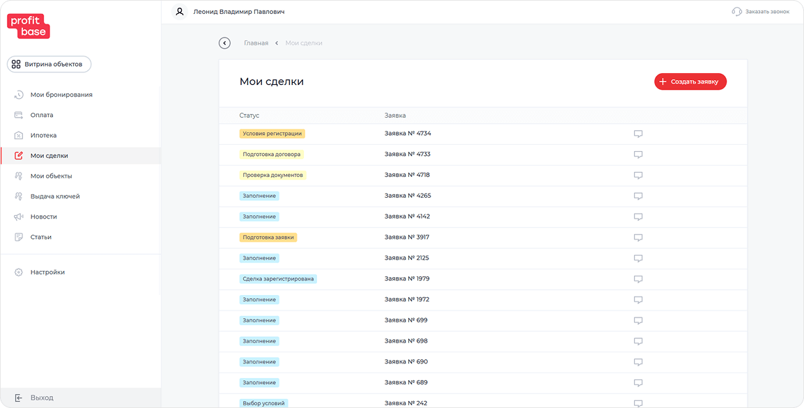
Task: Open comments for Заявка № 690
Action: point(638,362)
